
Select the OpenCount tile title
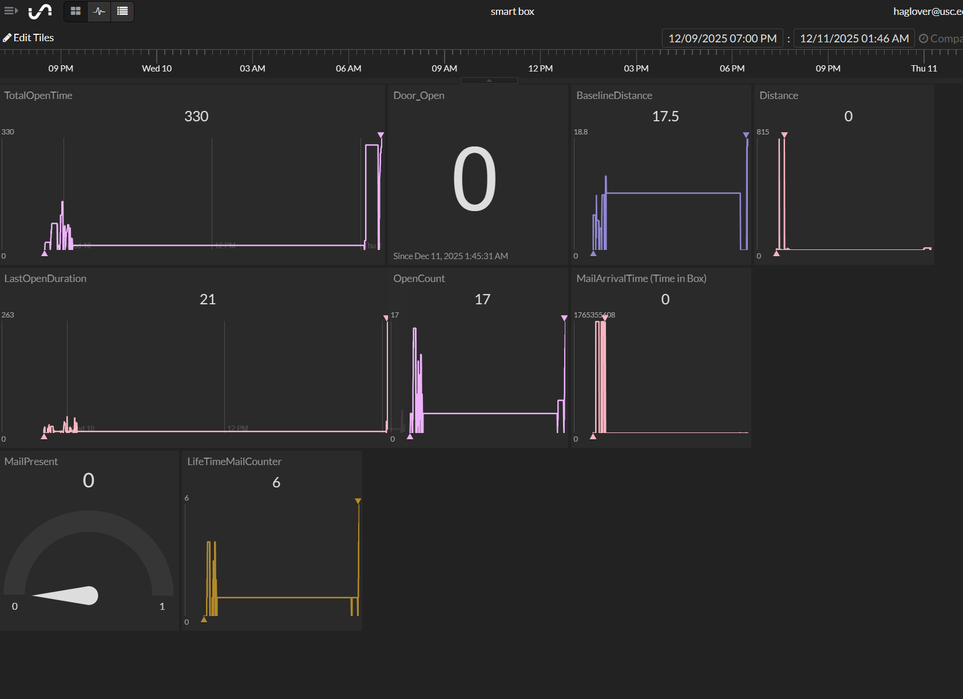[419, 279]
